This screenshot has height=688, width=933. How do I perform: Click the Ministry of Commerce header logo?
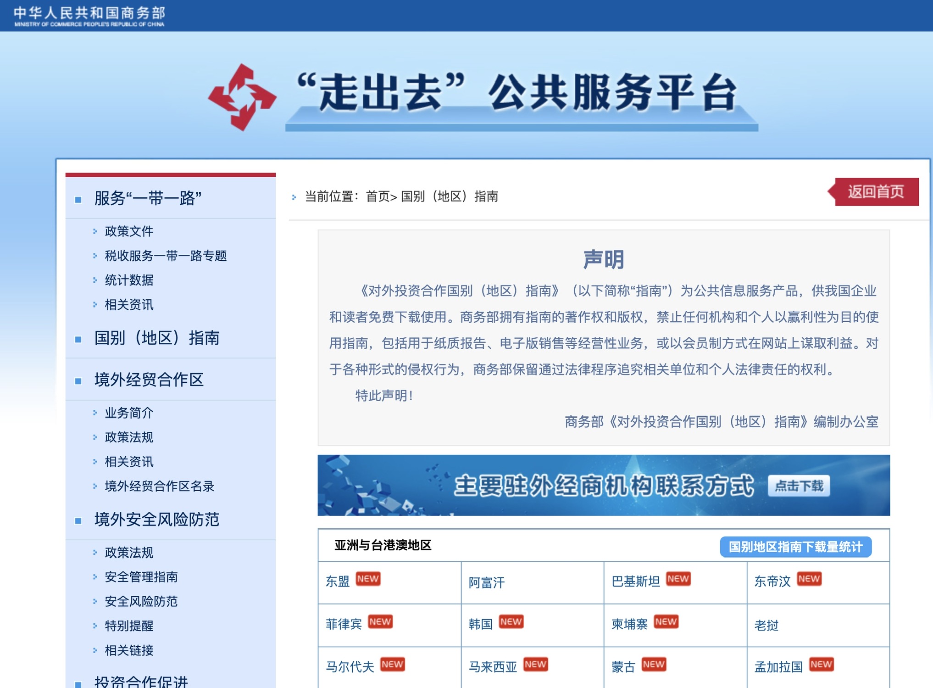89,16
